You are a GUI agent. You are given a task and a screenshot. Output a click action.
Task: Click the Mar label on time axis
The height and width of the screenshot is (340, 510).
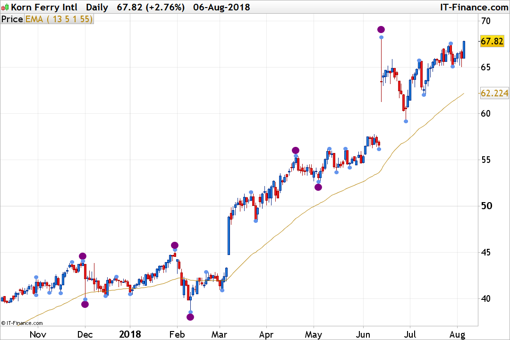coord(219,334)
